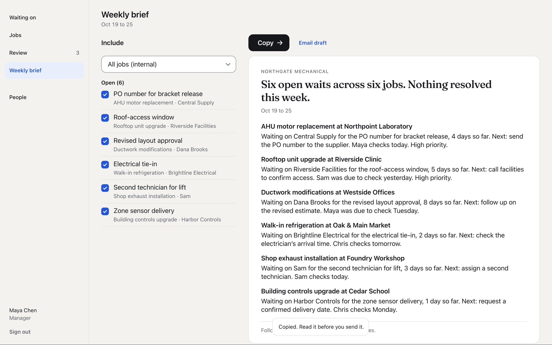
Task: Click 'AHU motor replacement at Northpoint Laboratory' heading
Action: pos(337,126)
